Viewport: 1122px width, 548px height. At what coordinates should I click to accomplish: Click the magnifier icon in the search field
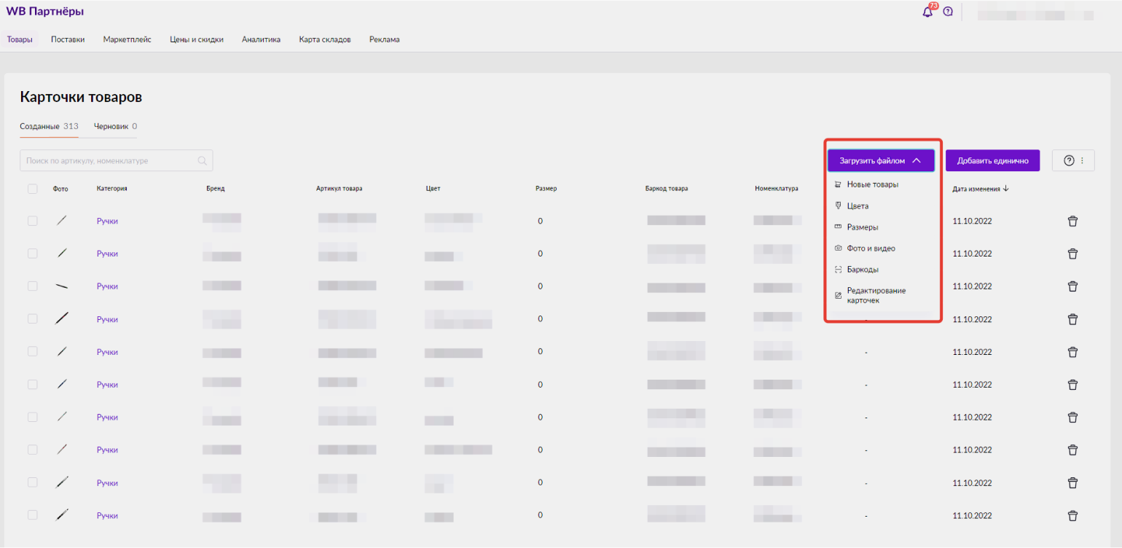(203, 161)
